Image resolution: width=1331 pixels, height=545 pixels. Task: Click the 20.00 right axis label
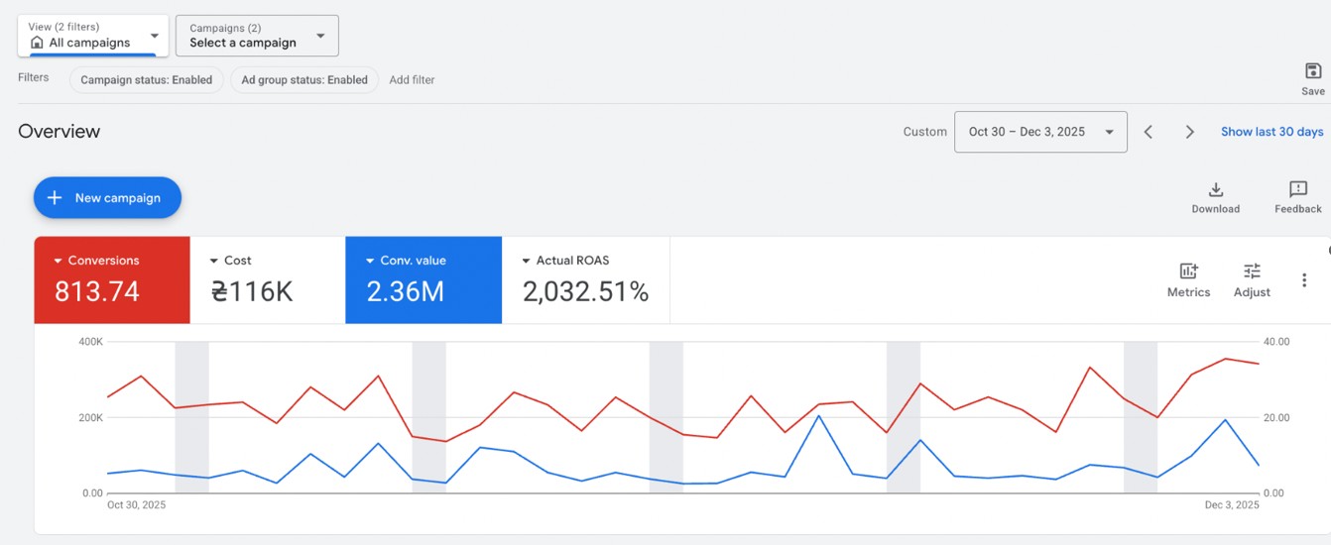point(1277,417)
